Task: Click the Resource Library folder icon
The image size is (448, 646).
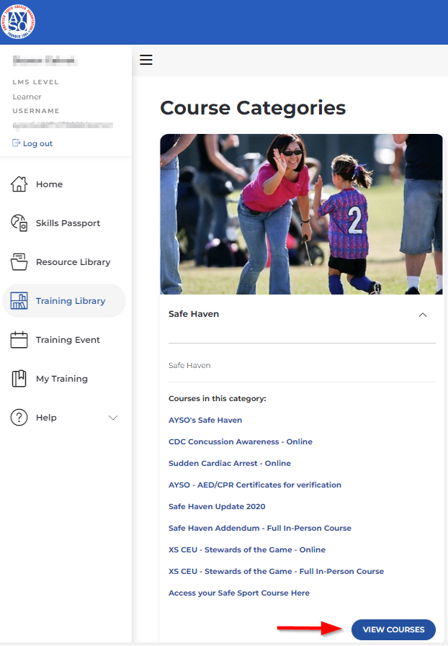Action: point(19,262)
